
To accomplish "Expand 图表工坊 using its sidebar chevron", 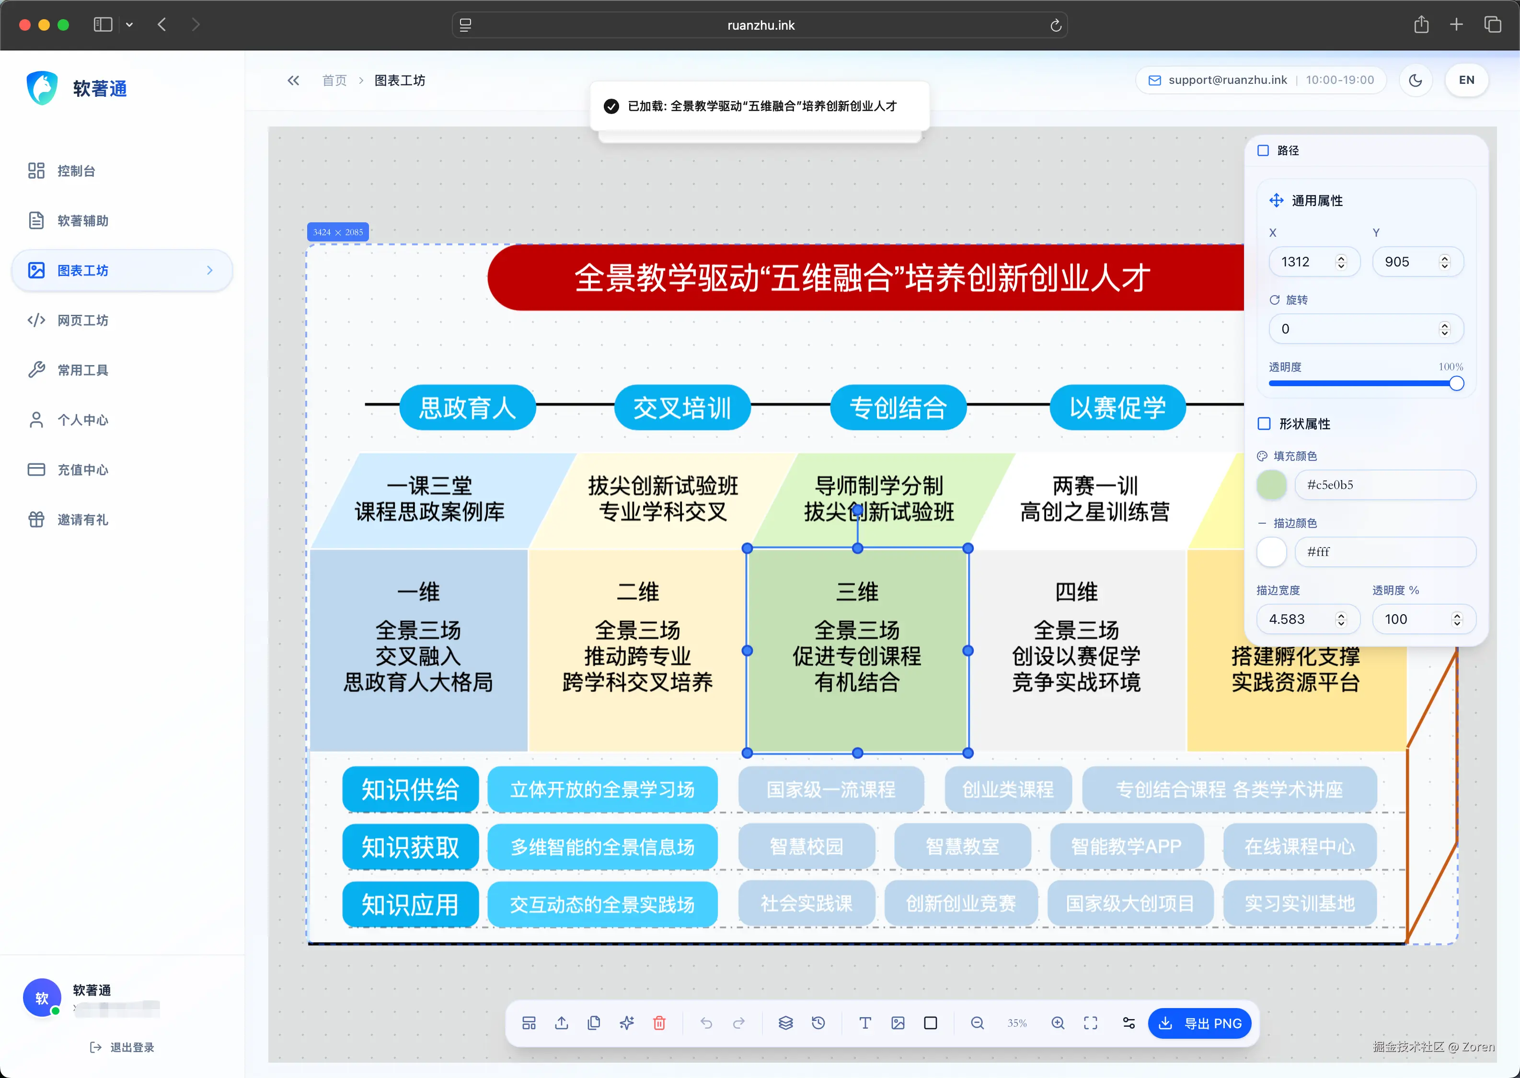I will pos(210,270).
